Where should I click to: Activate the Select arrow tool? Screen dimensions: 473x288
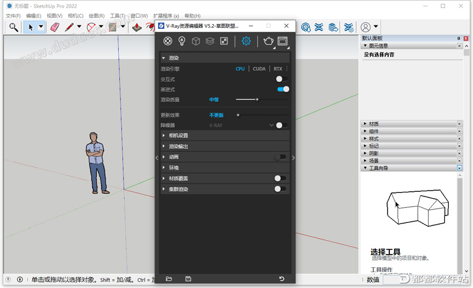(x=31, y=27)
